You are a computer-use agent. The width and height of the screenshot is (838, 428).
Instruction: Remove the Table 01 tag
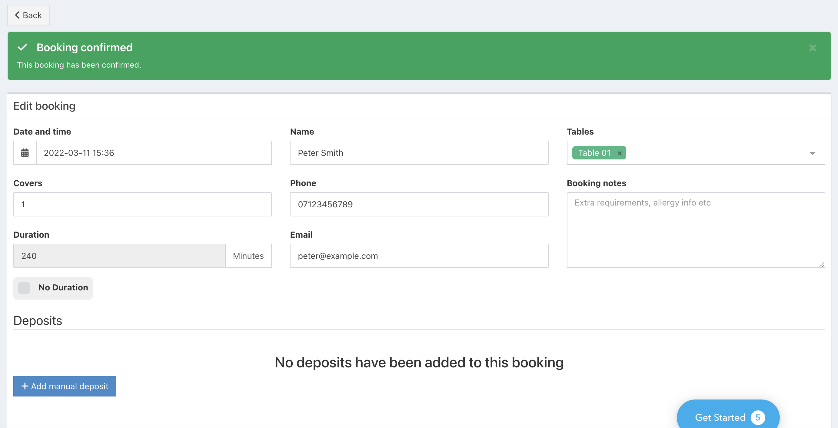tap(619, 153)
